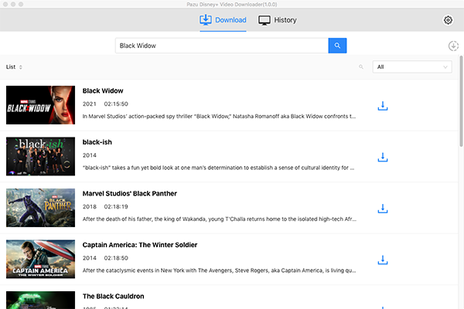Download Marvel Studios' Black Panther
Image resolution: width=464 pixels, height=309 pixels.
383,209
